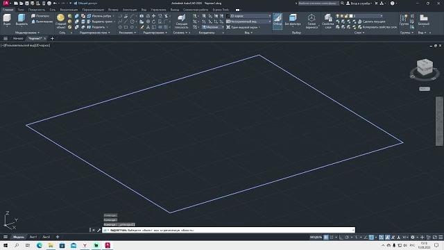Click the Help question mark icon
The image size is (444, 250).
coord(392,3)
